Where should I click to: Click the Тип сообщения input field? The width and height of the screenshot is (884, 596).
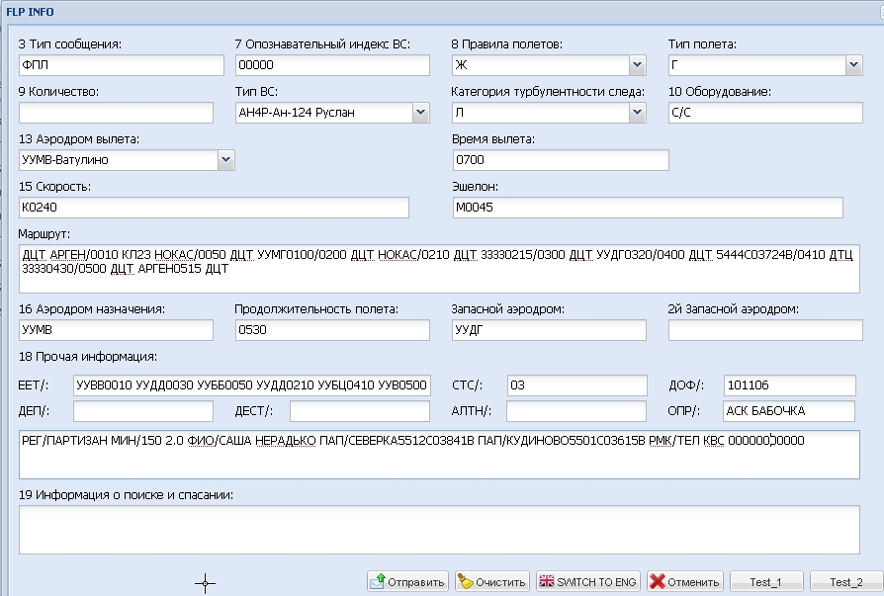click(x=122, y=66)
